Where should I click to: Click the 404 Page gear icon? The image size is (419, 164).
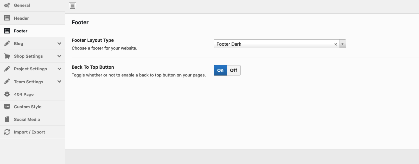click(7, 94)
